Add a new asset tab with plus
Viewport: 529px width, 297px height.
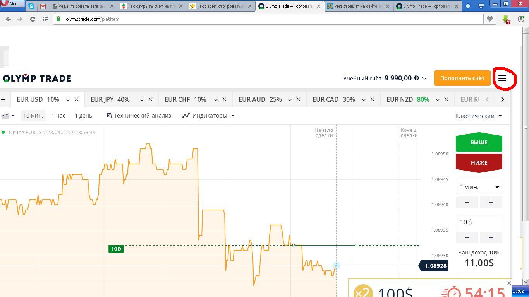point(3,99)
